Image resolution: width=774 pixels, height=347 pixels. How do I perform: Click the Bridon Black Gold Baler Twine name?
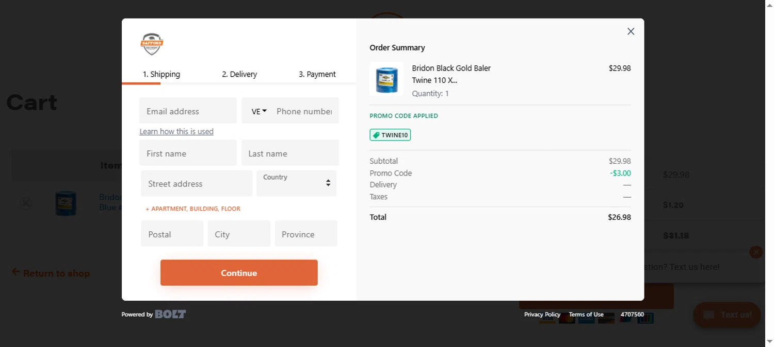[451, 74]
